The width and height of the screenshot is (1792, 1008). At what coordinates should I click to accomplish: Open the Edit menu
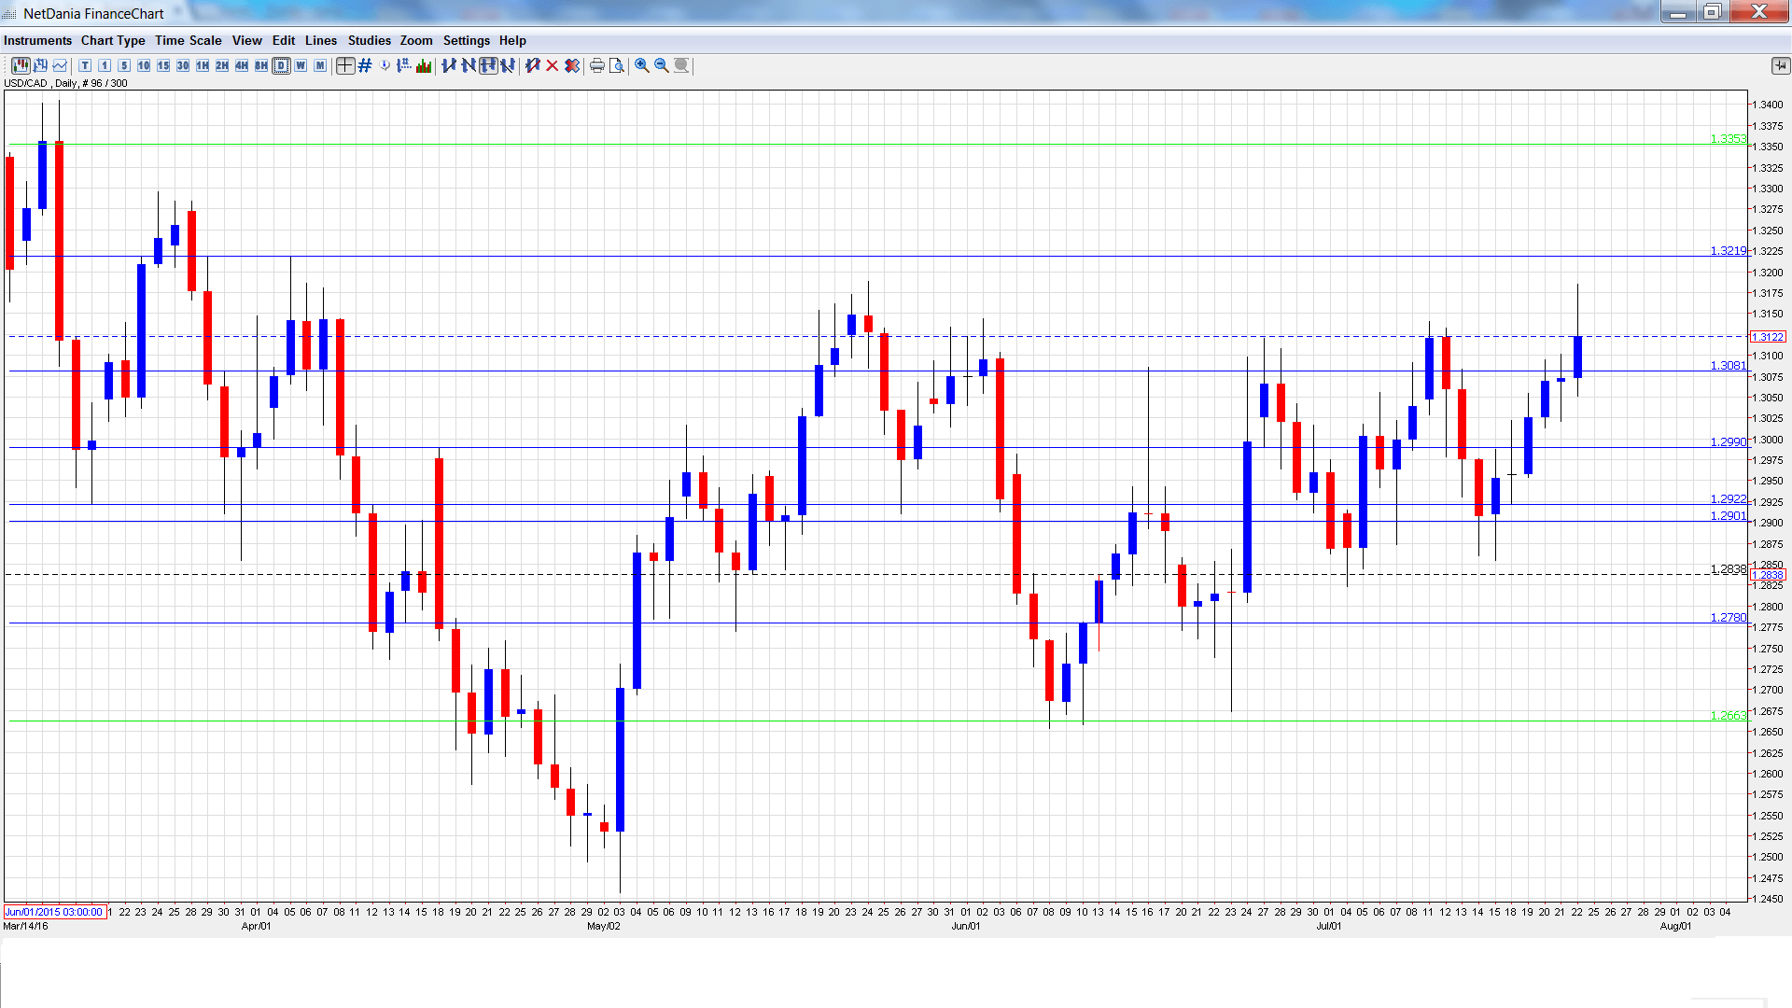point(284,40)
